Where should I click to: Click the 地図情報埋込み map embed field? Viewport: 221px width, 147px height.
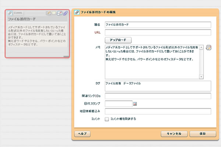click(x=158, y=111)
